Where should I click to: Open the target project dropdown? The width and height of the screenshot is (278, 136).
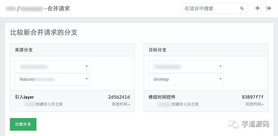point(186,67)
